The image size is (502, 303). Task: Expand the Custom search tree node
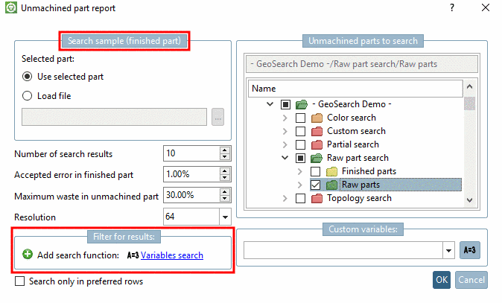tap(285, 131)
